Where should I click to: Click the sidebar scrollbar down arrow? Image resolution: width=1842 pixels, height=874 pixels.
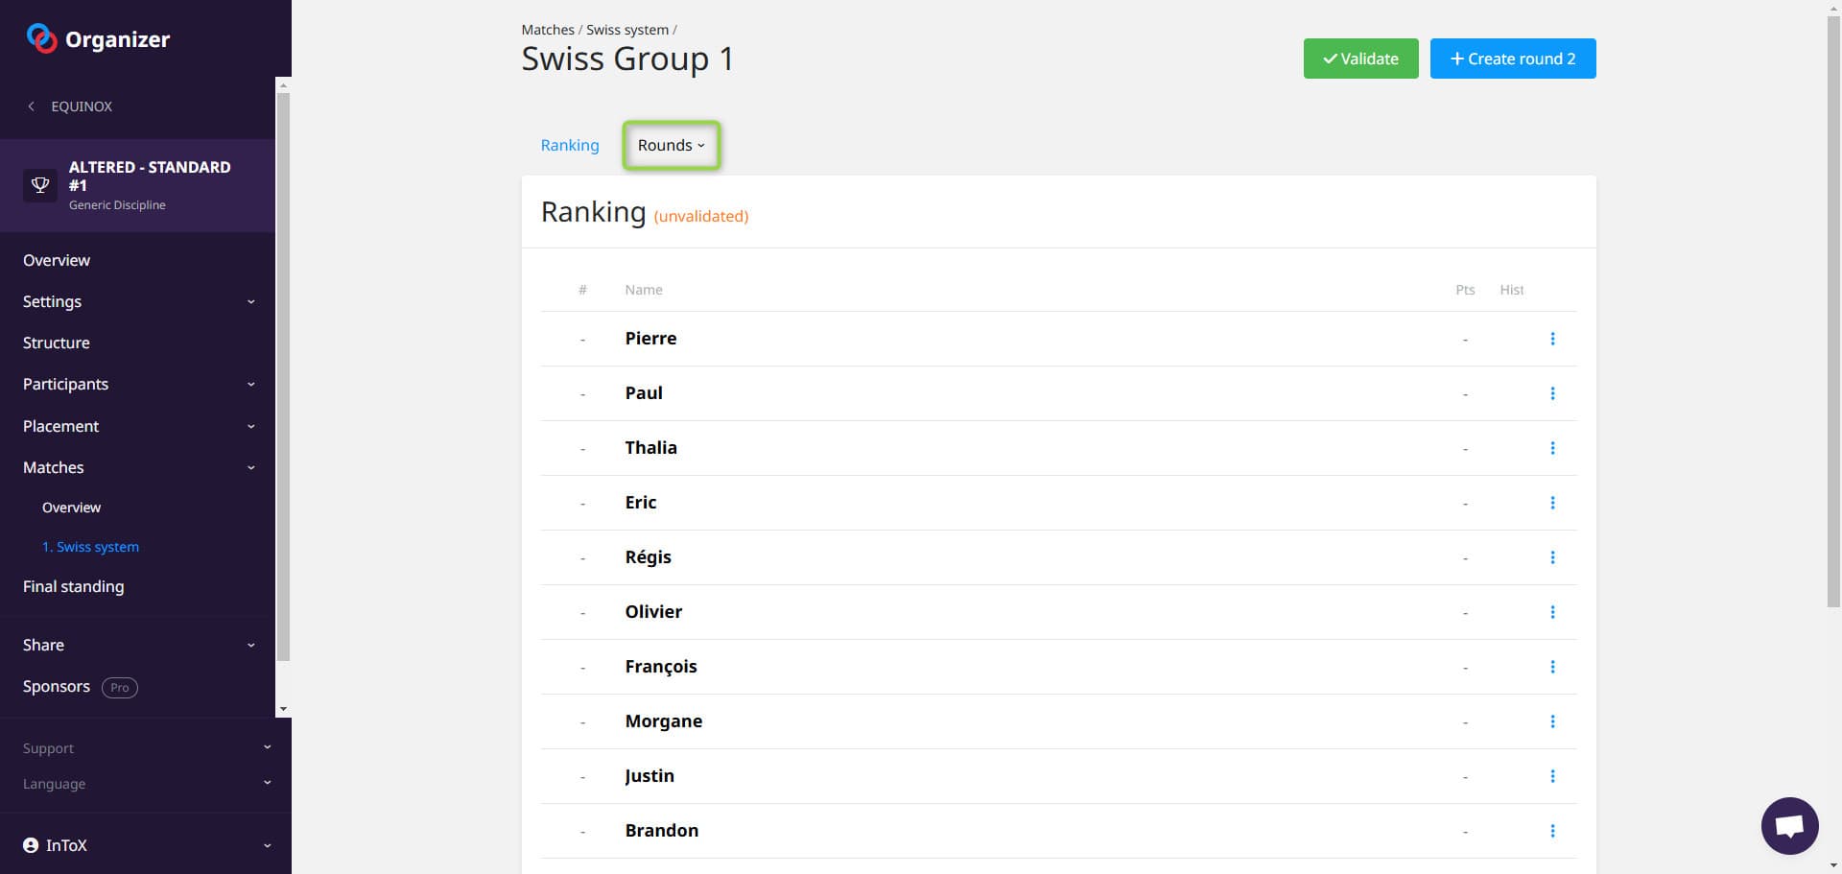(x=283, y=709)
